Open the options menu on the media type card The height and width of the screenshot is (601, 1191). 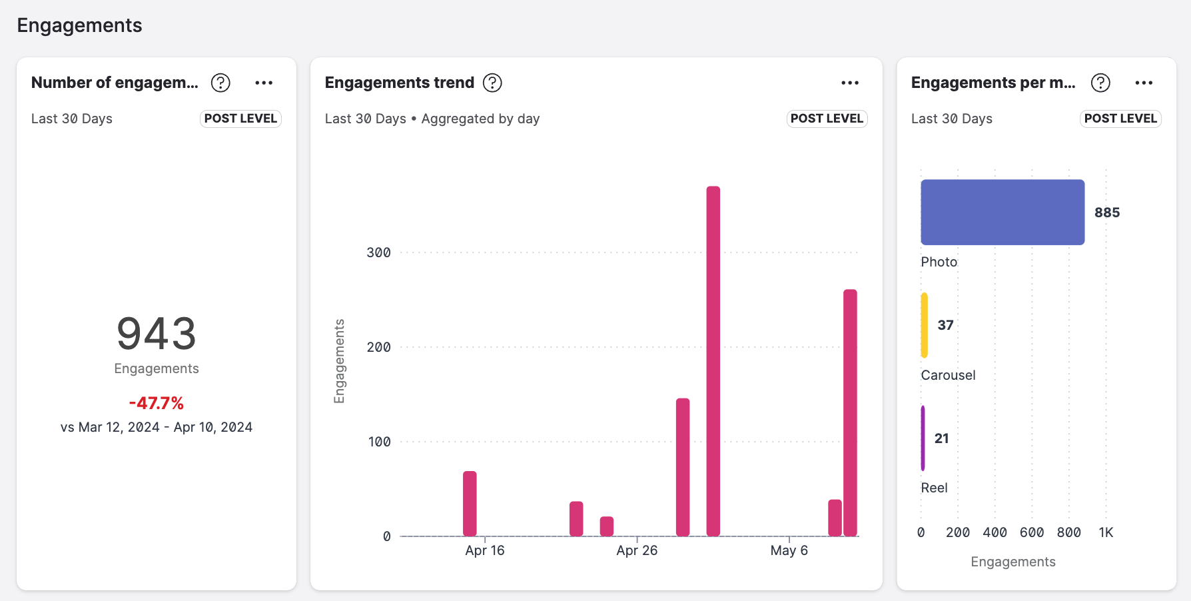[x=1144, y=83]
